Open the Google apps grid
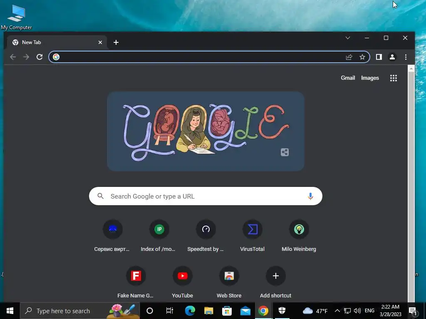The image size is (426, 319). tap(394, 78)
